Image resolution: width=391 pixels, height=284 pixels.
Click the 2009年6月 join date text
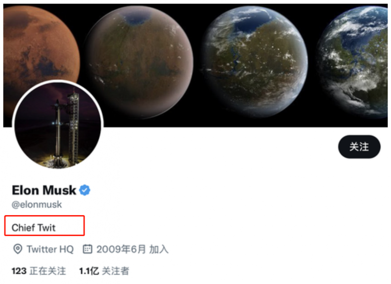(121, 249)
